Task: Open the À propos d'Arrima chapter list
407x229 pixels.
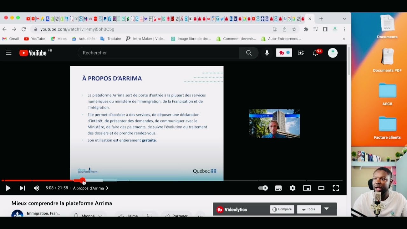Action: (91, 188)
